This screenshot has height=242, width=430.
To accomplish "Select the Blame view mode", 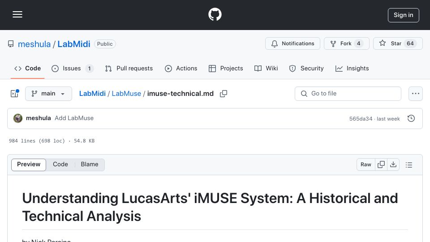I will [90, 164].
